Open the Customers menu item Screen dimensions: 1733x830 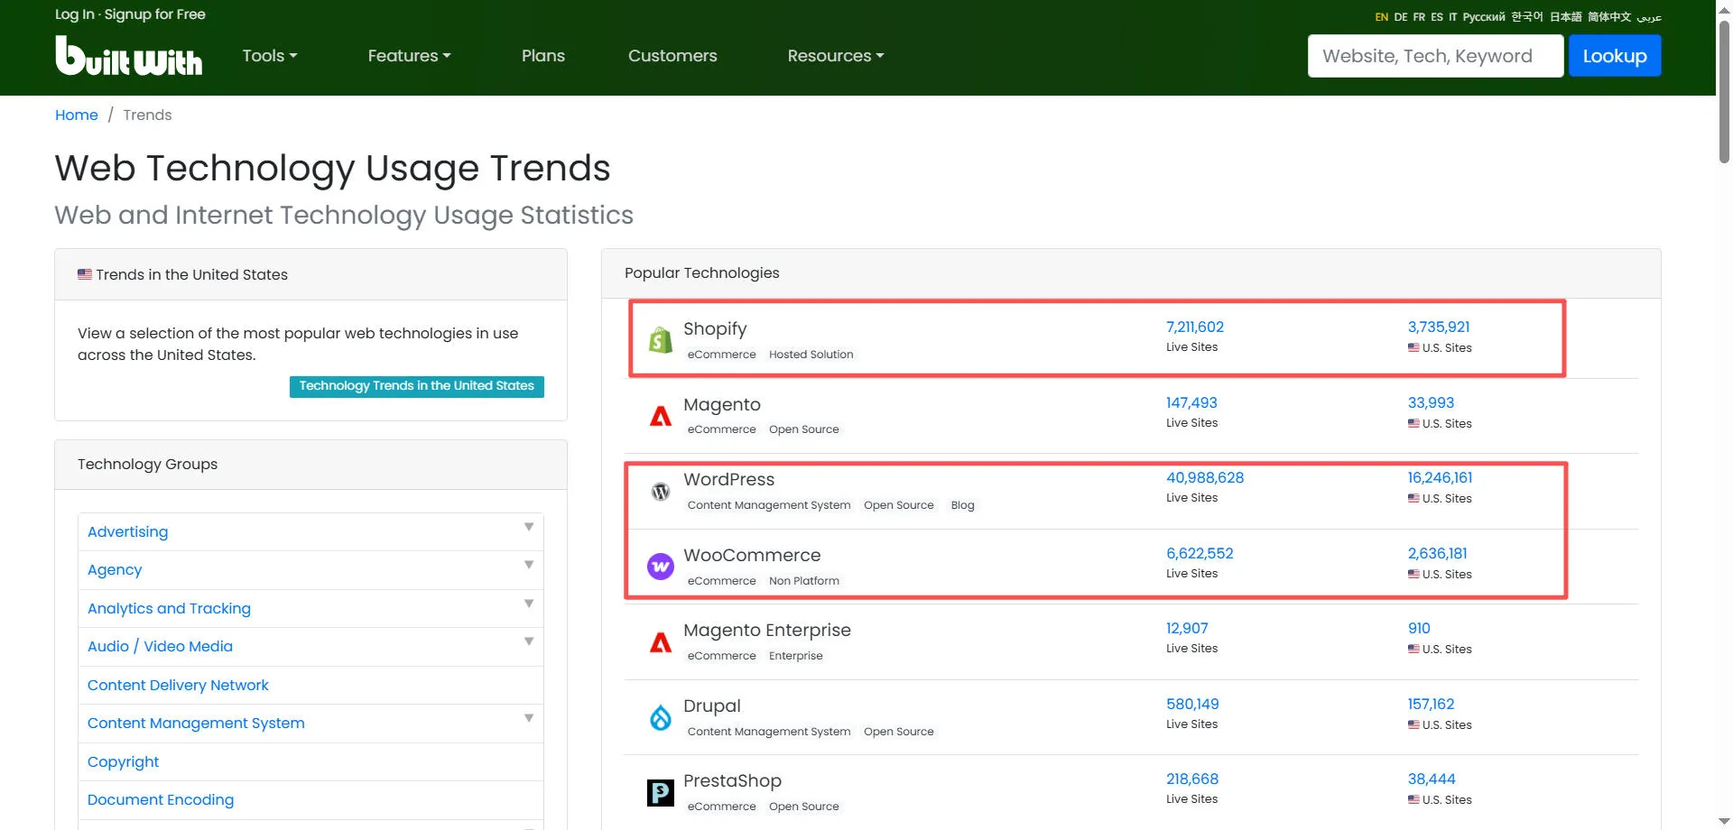coord(672,56)
